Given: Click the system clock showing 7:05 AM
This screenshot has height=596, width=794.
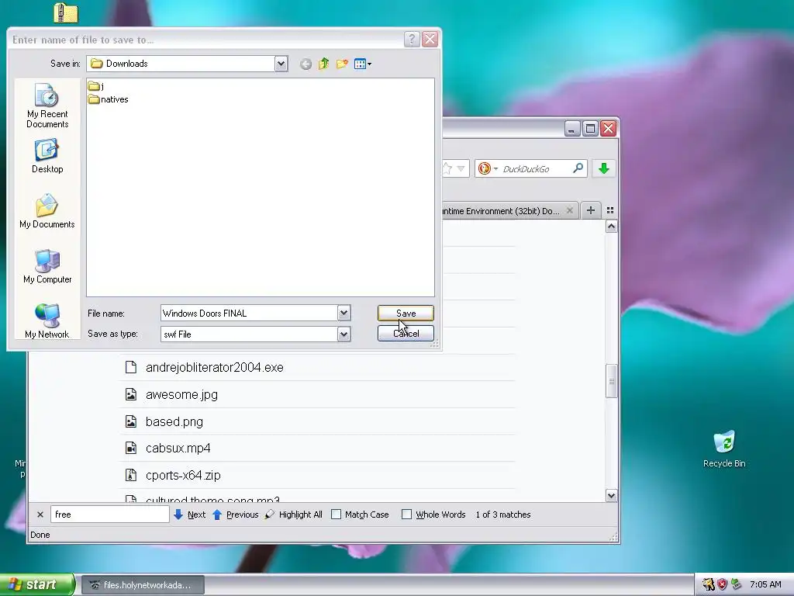Looking at the screenshot, I should coord(765,584).
